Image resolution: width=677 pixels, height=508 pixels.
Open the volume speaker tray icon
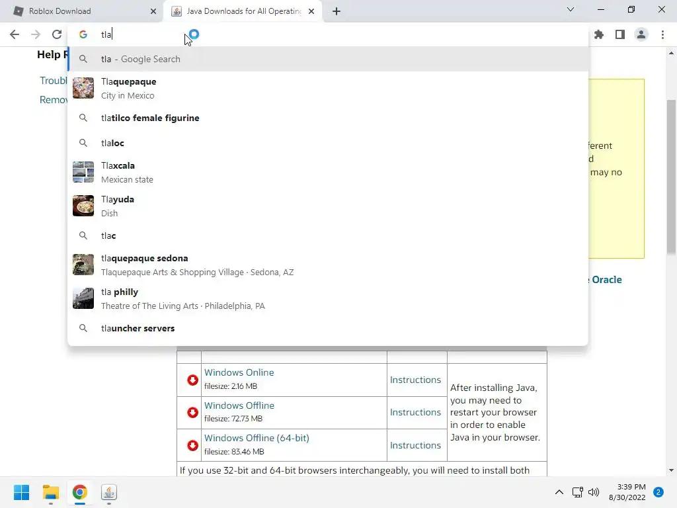coord(594,492)
